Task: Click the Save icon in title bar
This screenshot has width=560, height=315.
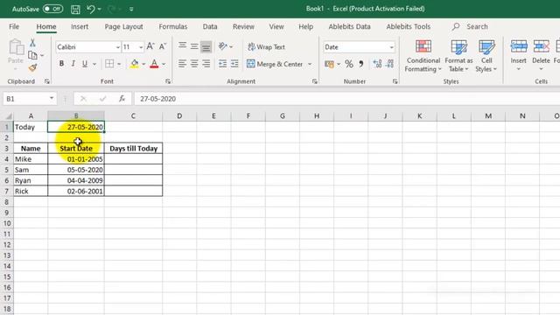Action: 75,9
